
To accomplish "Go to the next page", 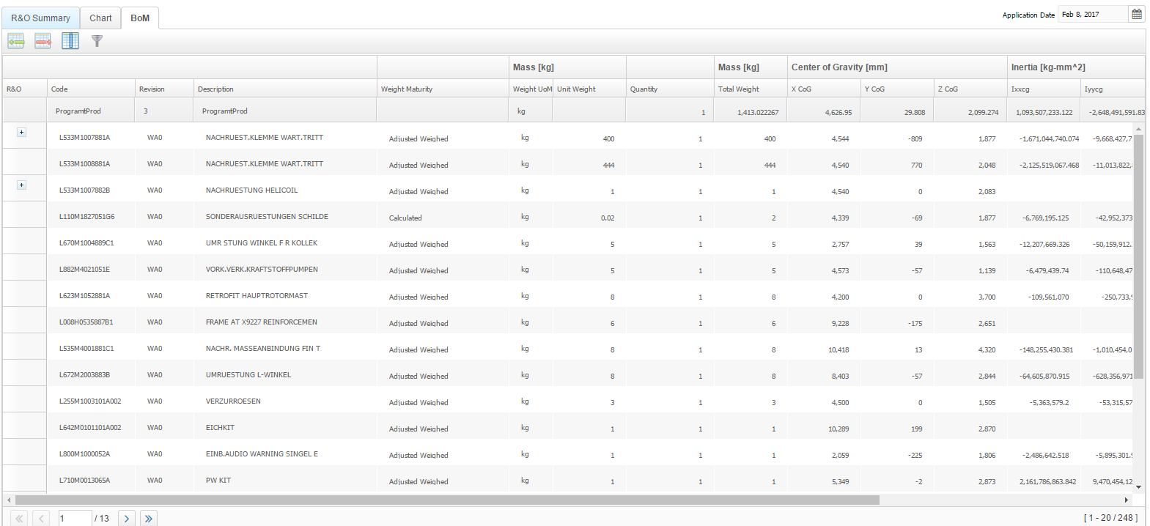I will 126,518.
